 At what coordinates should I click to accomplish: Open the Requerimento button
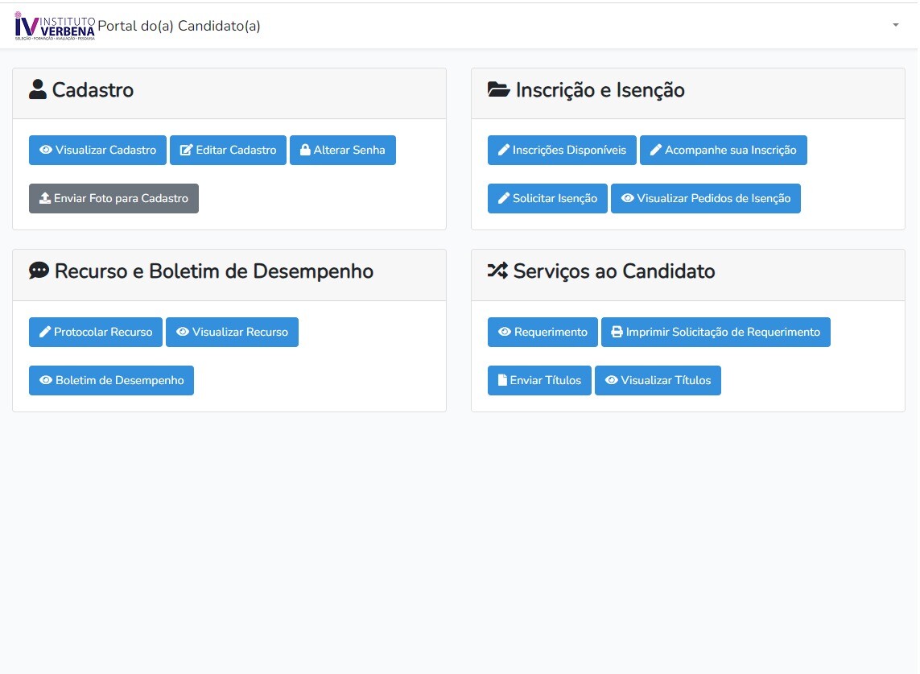tap(543, 332)
